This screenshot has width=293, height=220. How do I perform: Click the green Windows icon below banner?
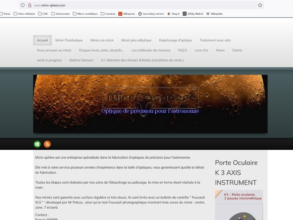click(37, 144)
